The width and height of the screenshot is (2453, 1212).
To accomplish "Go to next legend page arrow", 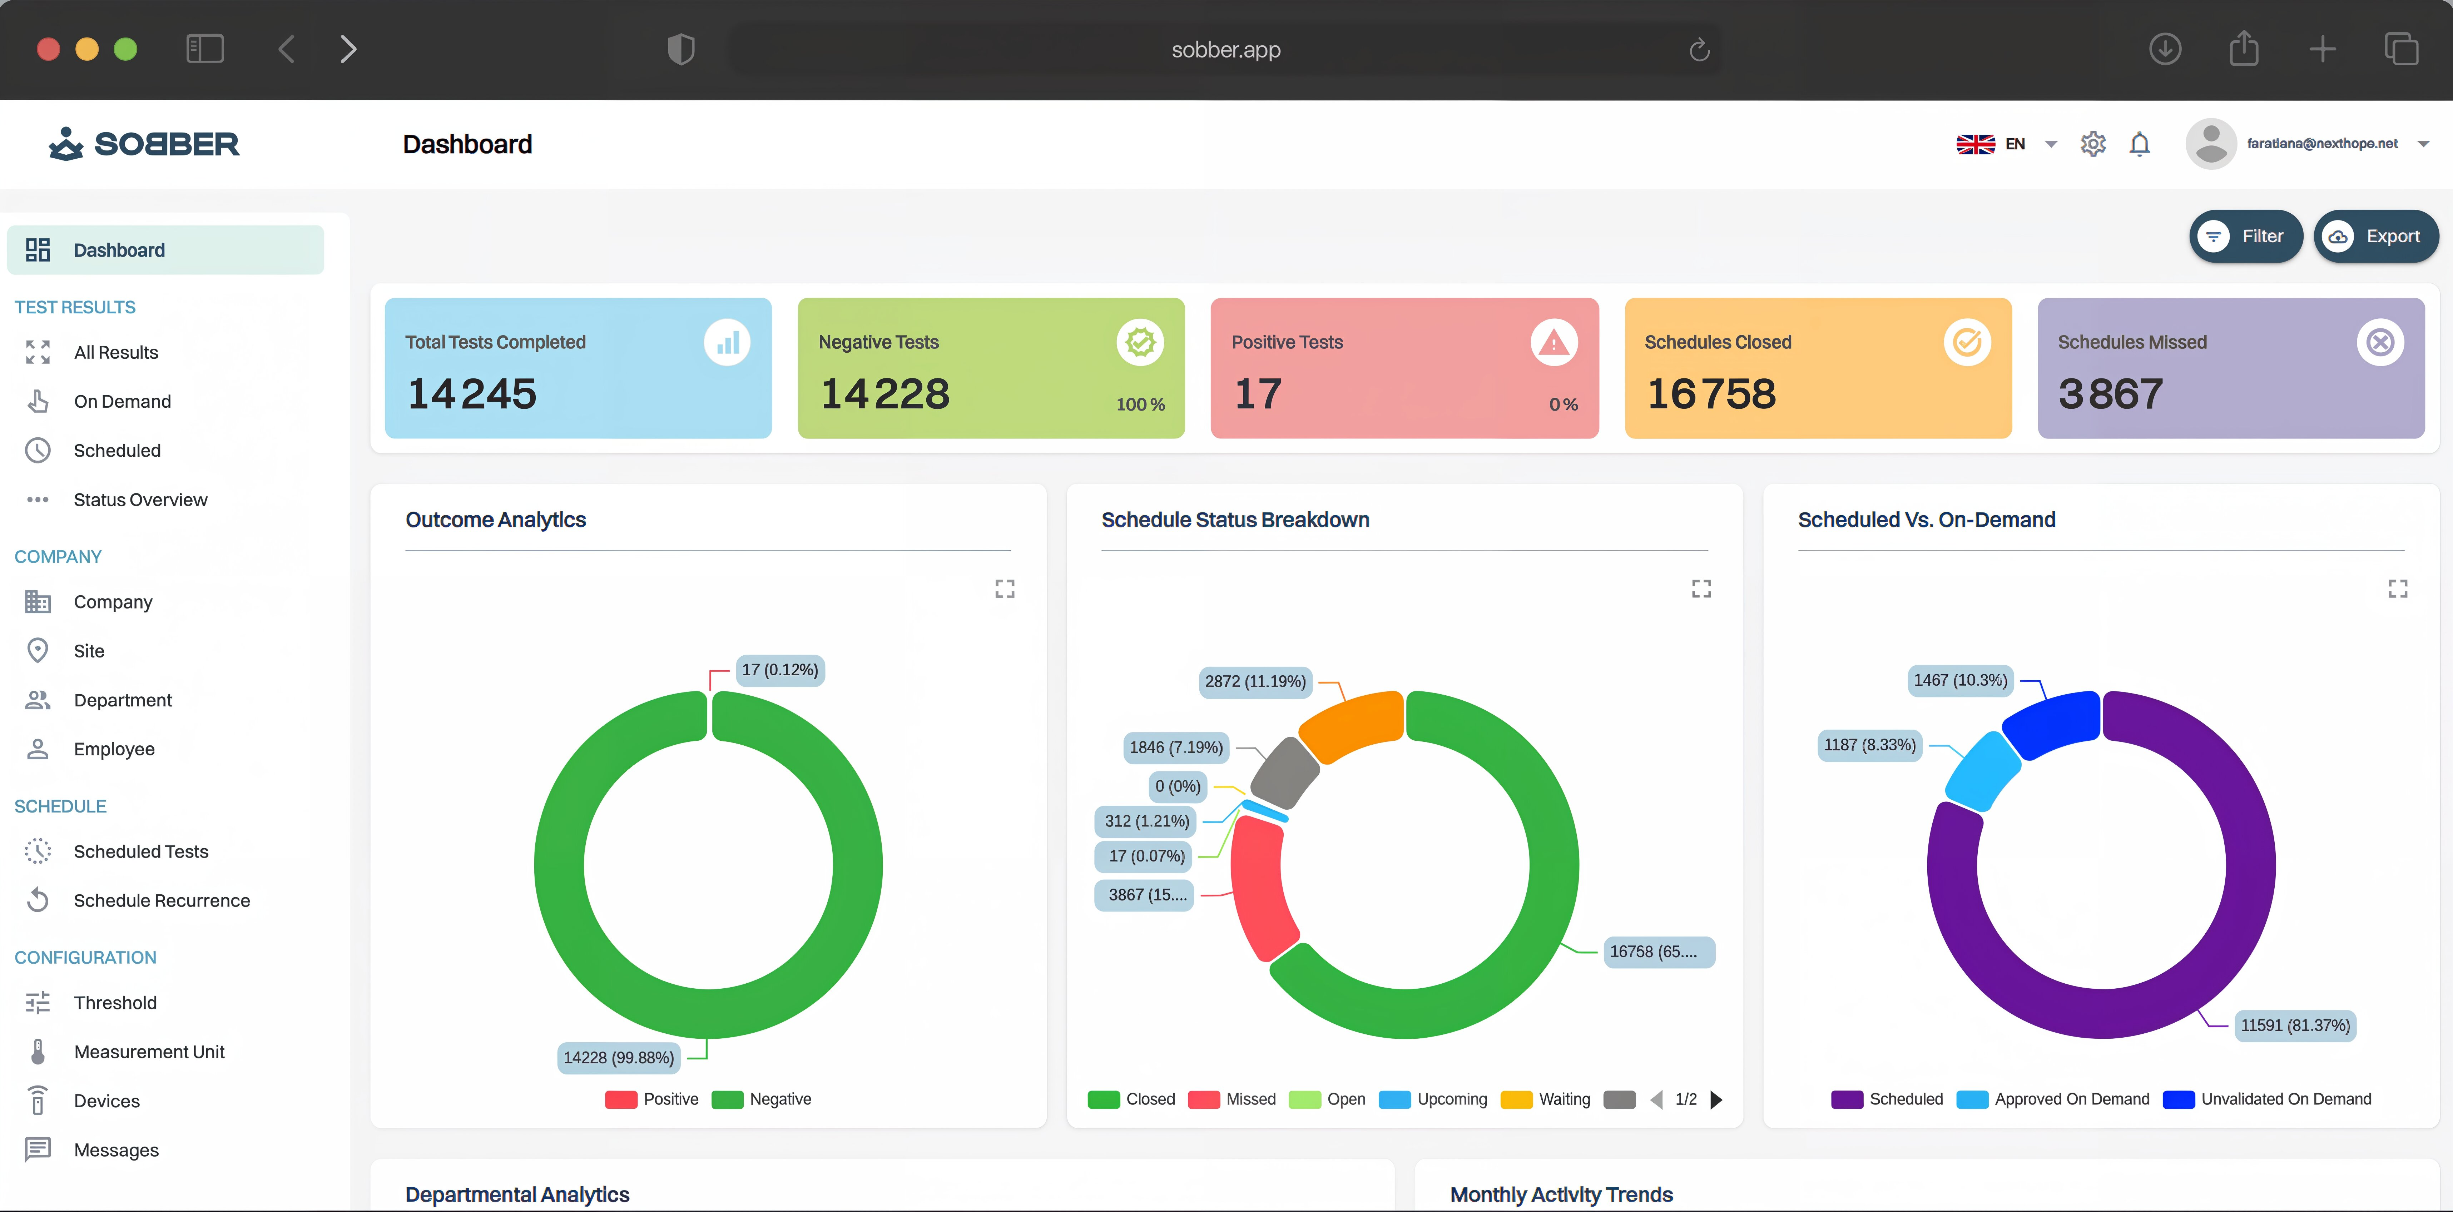I will click(1716, 1100).
